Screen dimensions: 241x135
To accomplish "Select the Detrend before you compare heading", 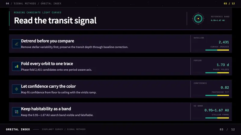I will (x=48, y=41).
